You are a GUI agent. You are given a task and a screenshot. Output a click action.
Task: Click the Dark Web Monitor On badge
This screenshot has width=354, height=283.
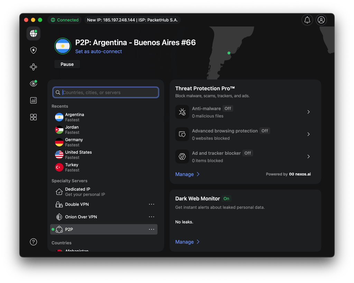[x=226, y=199]
